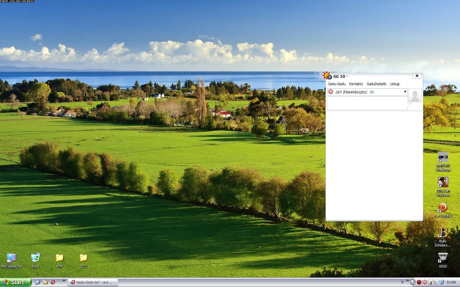This screenshot has width=460, height=287.
Task: Click the GG sun logo in title bar
Action: click(x=327, y=76)
